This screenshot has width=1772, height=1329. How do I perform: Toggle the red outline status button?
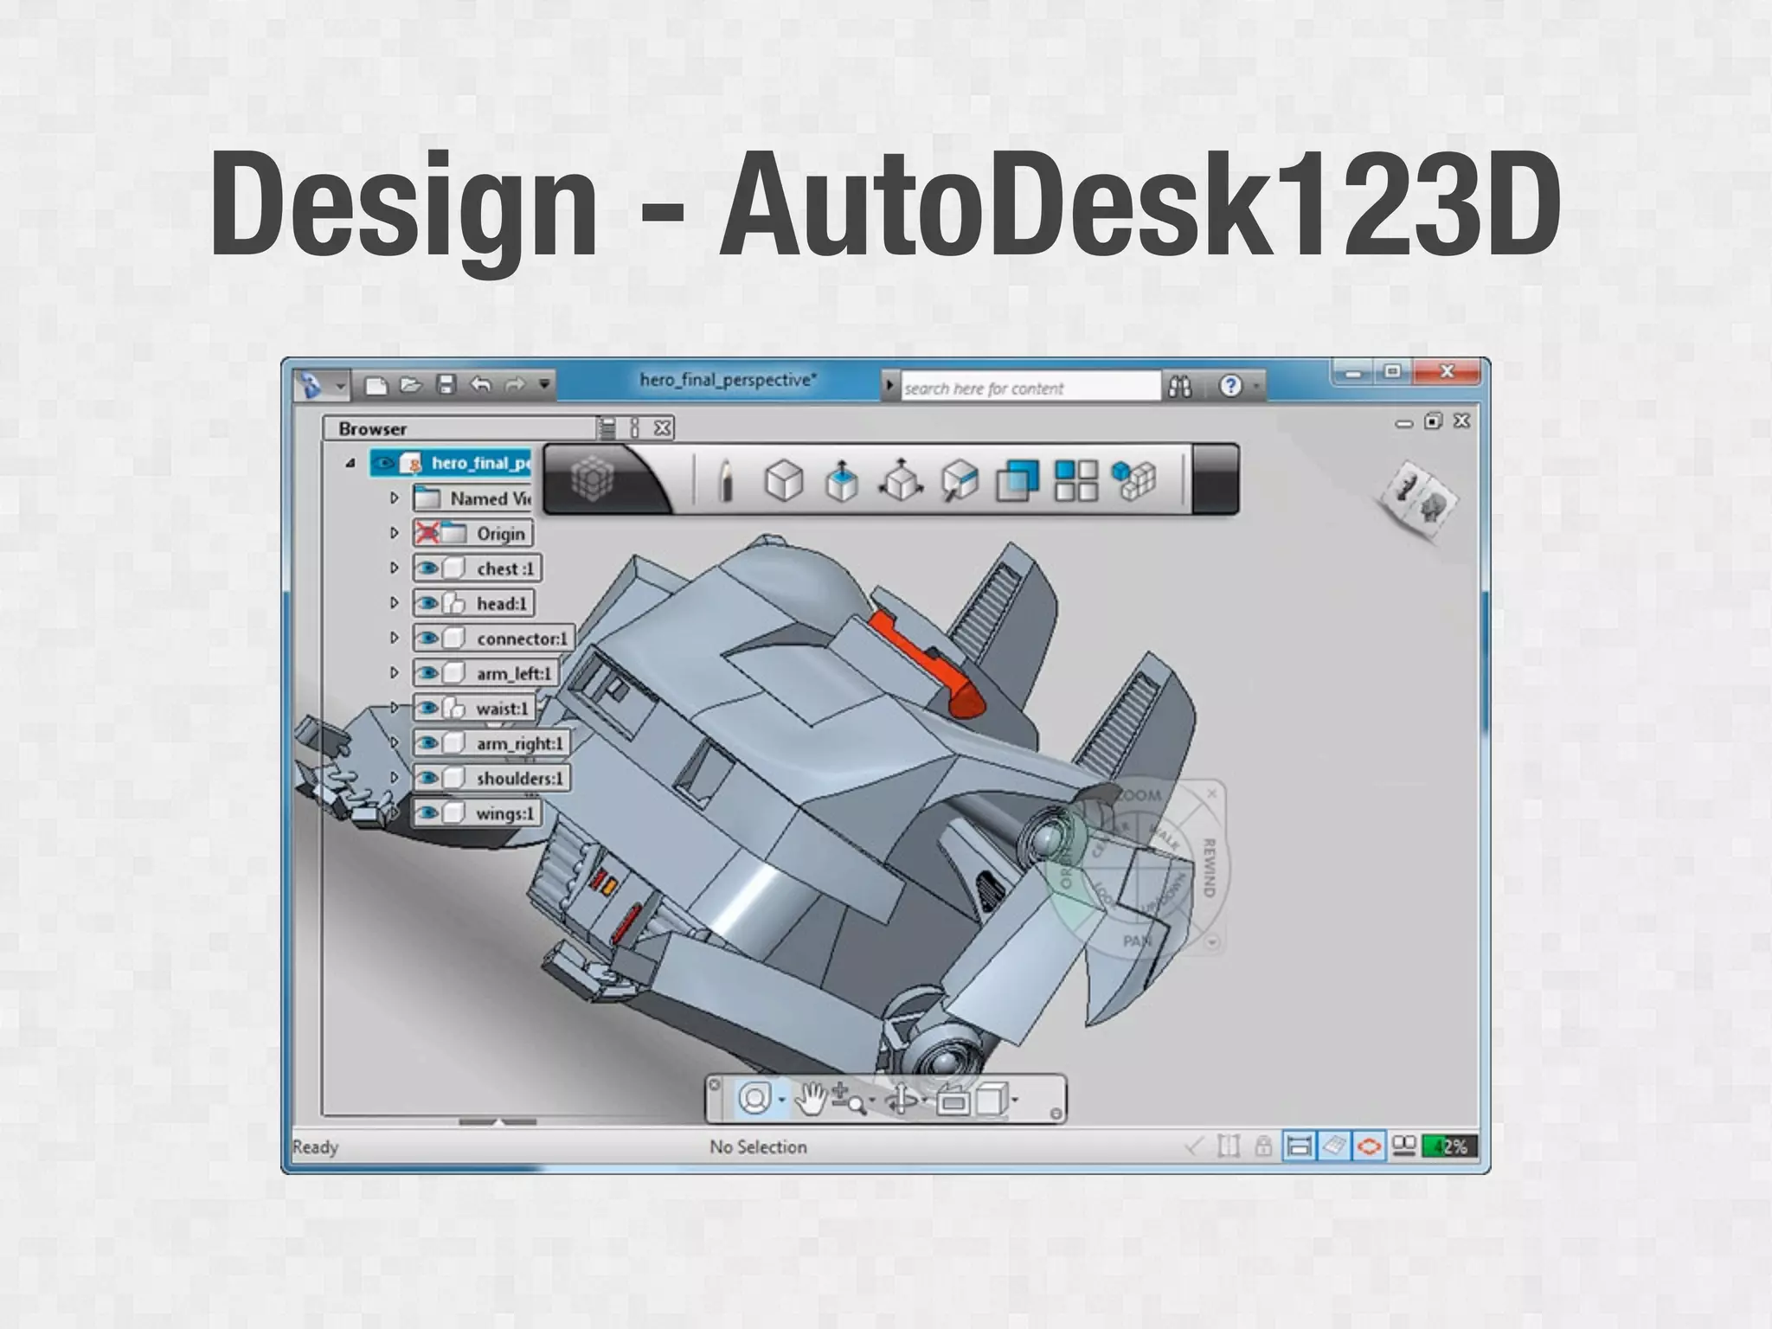click(1369, 1146)
